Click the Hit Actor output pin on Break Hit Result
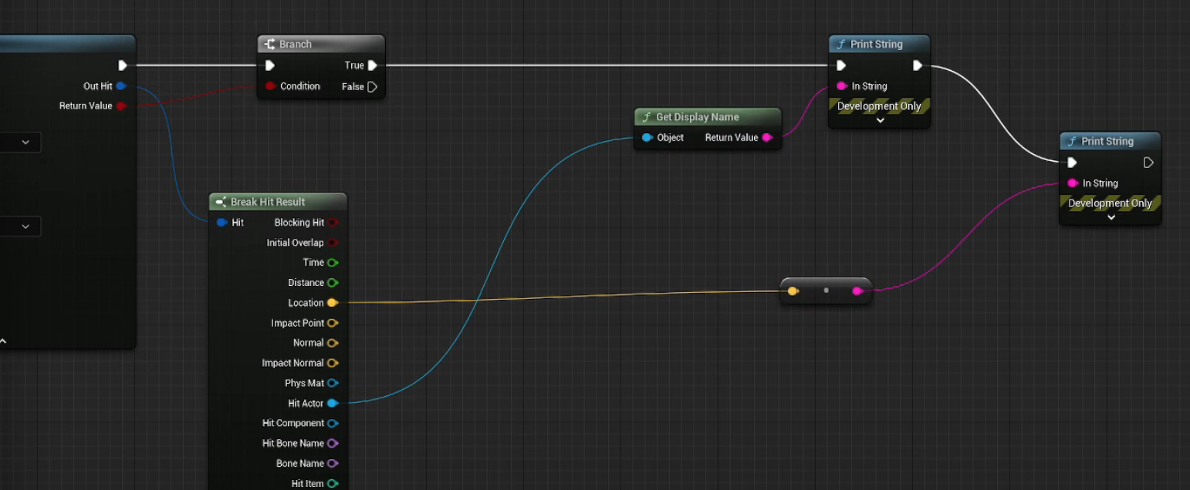 pyautogui.click(x=333, y=403)
